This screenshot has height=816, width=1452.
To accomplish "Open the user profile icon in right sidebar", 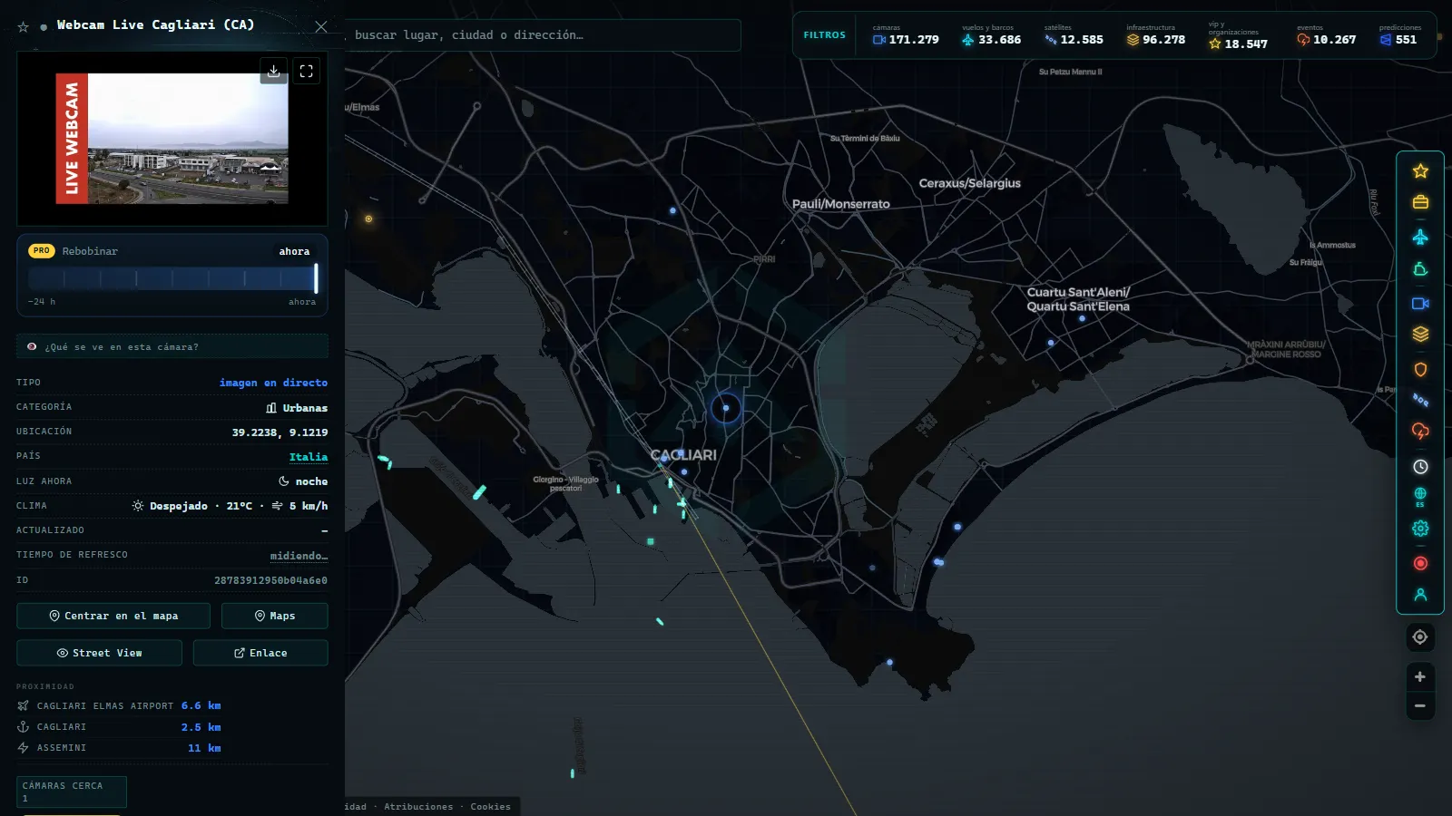I will click(x=1420, y=595).
